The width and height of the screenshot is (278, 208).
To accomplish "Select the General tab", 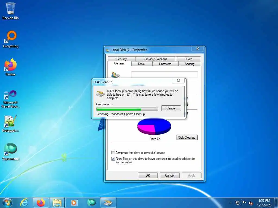I will 119,63.
